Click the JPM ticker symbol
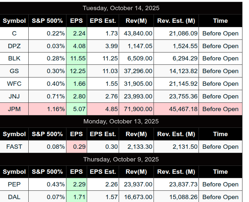The image size is (249, 202). click(14, 109)
